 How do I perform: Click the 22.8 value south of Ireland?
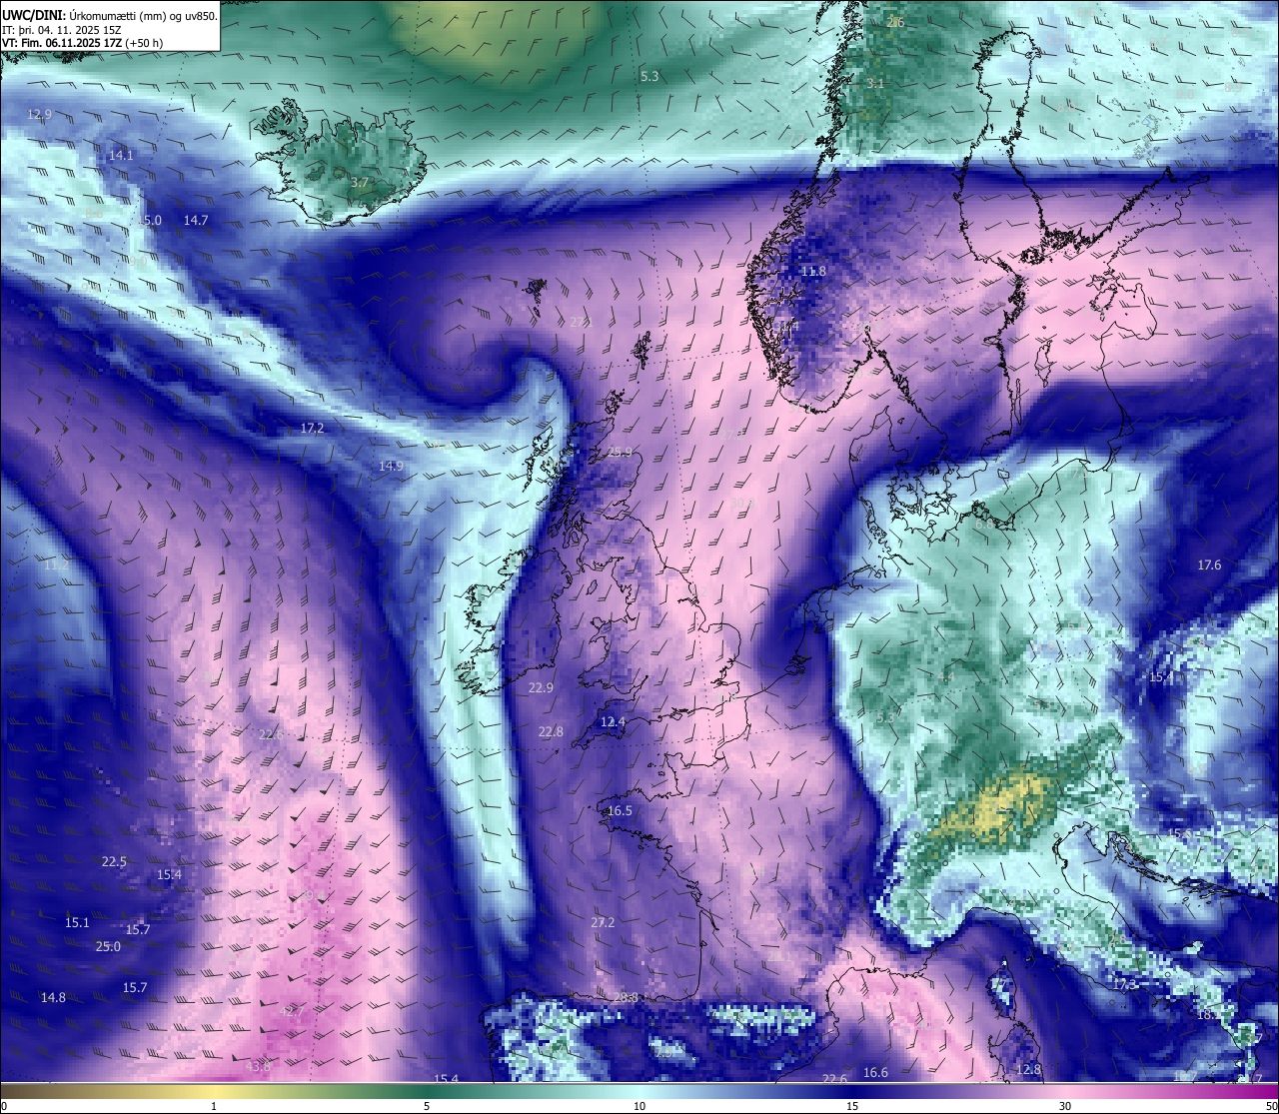tap(551, 731)
